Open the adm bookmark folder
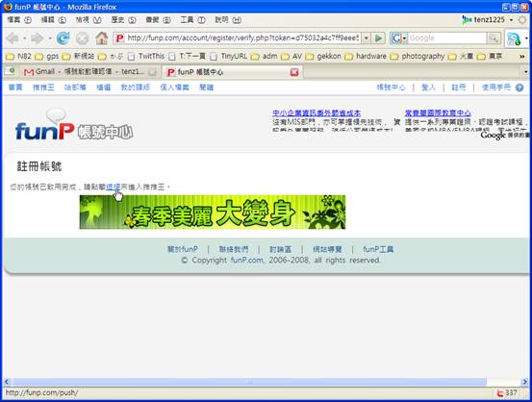Image resolution: width=532 pixels, height=402 pixels. point(264,56)
